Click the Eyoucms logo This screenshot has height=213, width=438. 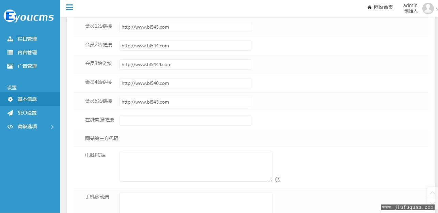(29, 16)
